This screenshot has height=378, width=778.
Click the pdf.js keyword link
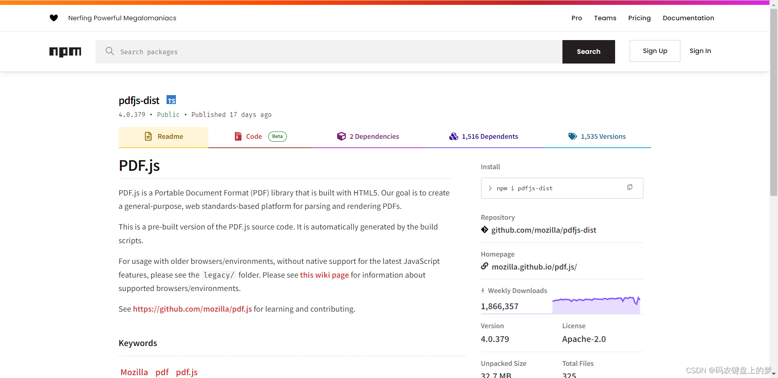(187, 372)
